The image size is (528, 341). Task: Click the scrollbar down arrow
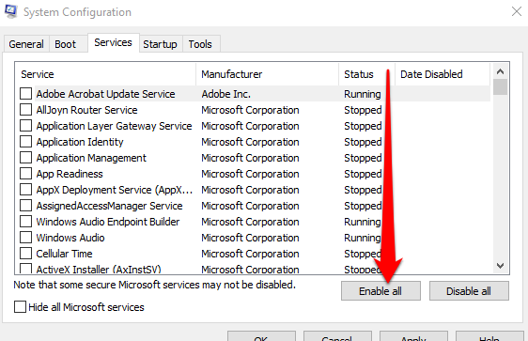pos(500,266)
